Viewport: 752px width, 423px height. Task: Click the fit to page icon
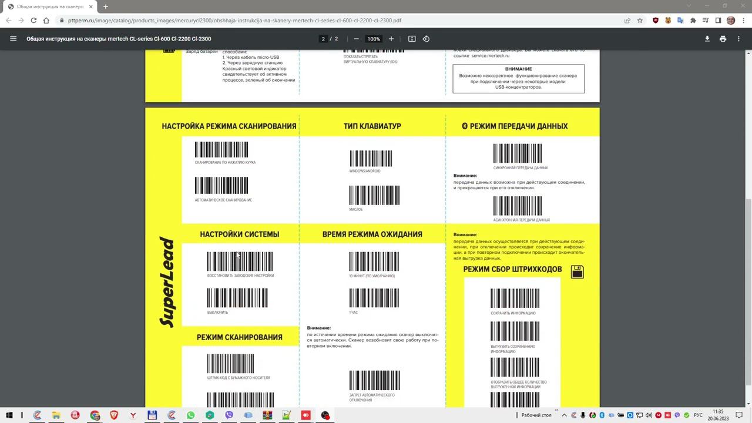(412, 39)
